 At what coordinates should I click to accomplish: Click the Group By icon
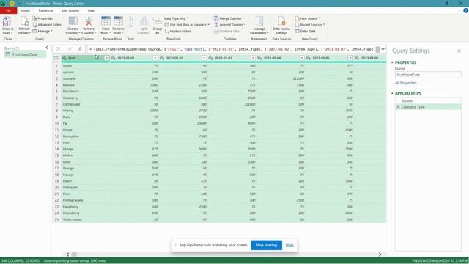pyautogui.click(x=158, y=22)
